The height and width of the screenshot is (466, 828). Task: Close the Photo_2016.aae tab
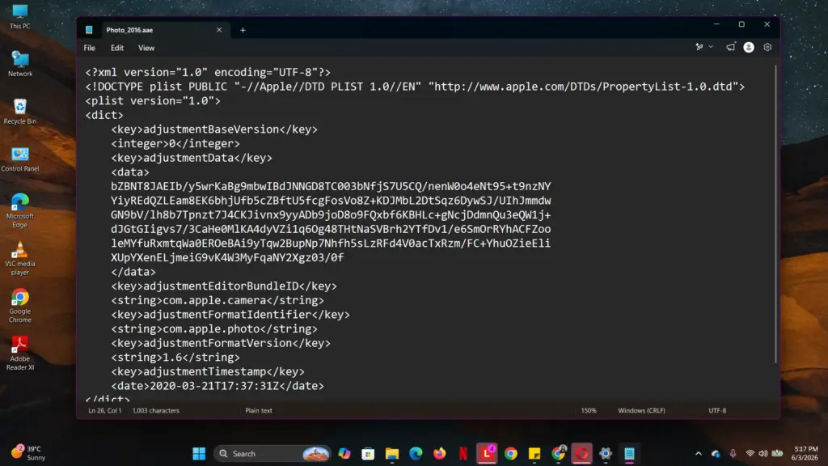pos(219,30)
